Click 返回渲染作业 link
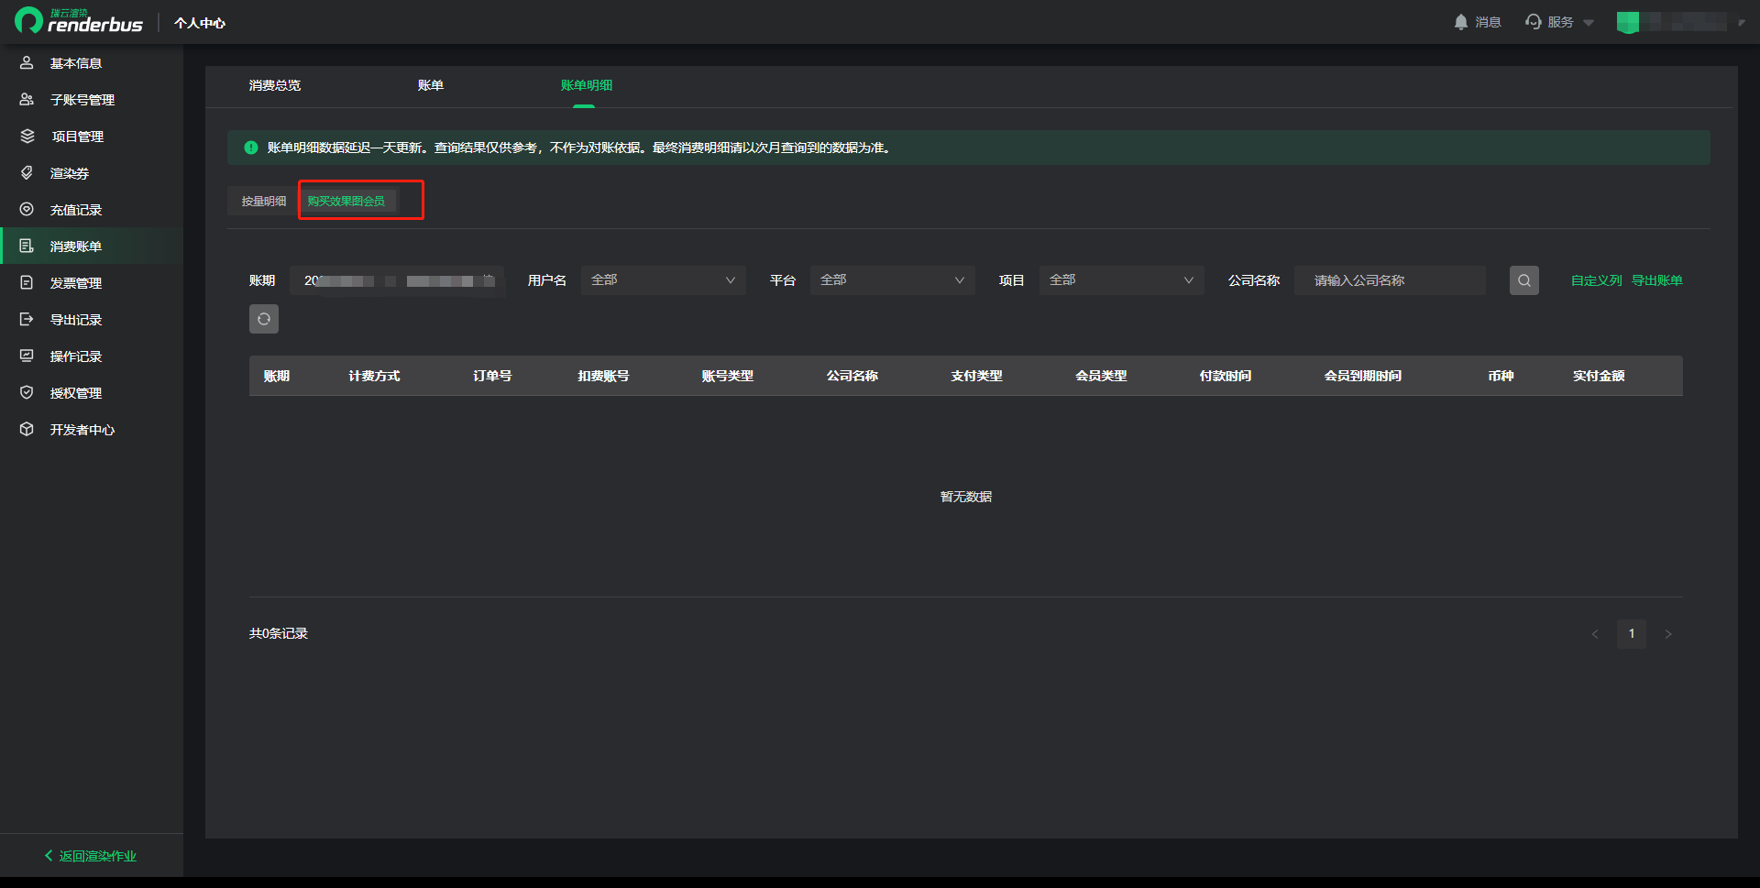The image size is (1760, 888). 98,856
